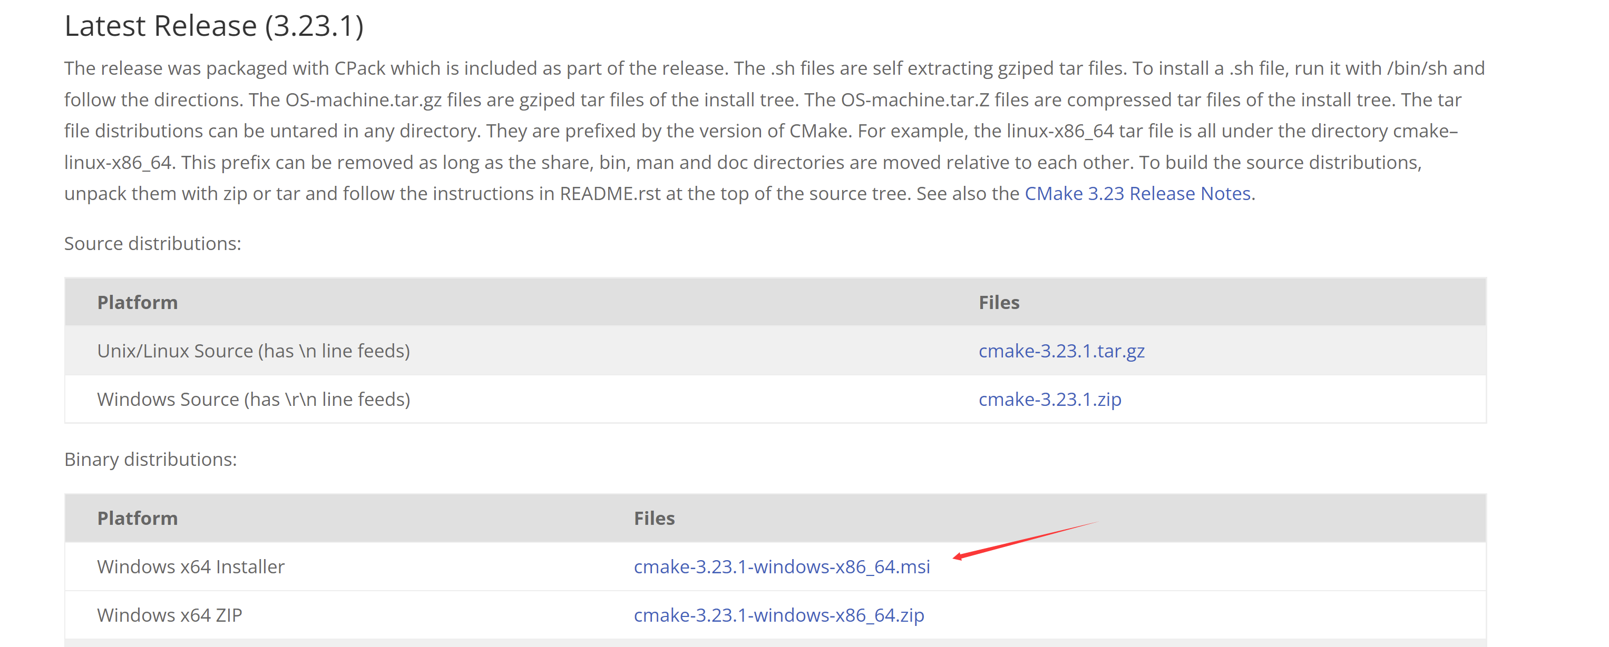The height and width of the screenshot is (647, 1609).
Task: Download the cmake-3.23.1.tar.gz source file
Action: tap(1061, 351)
